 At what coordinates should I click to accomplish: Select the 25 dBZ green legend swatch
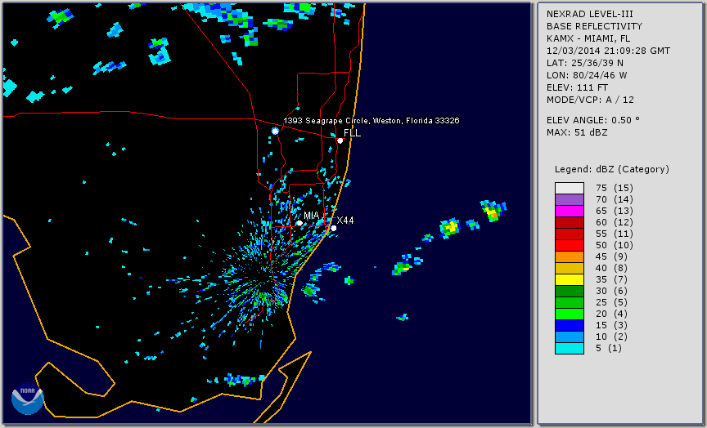point(570,302)
